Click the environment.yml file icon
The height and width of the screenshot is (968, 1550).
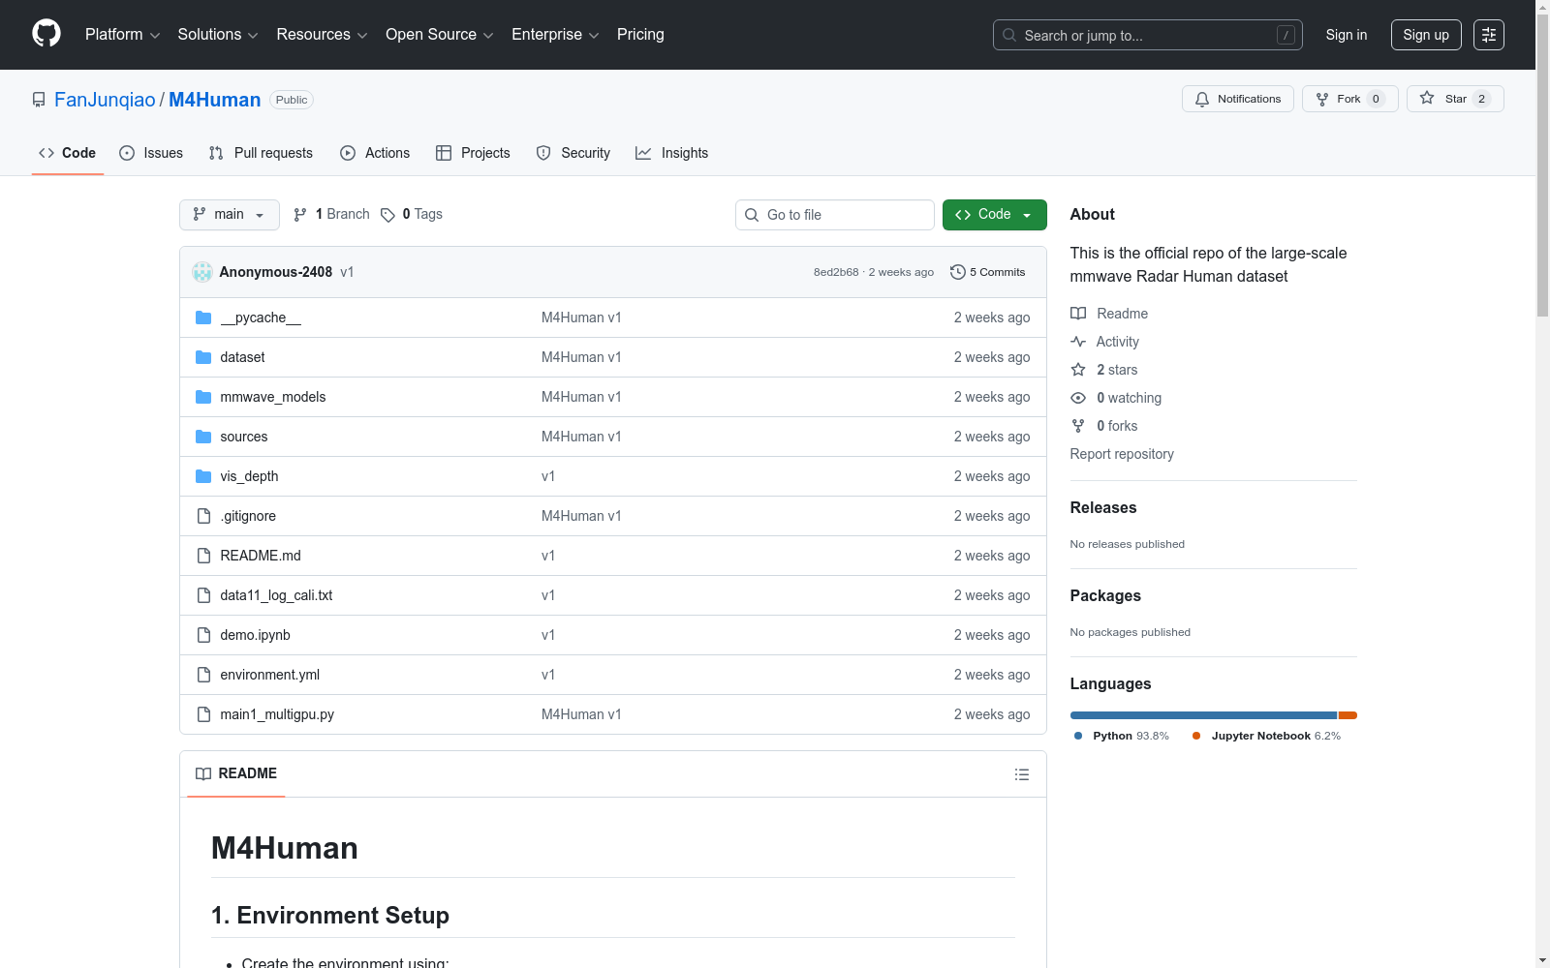[x=203, y=675]
